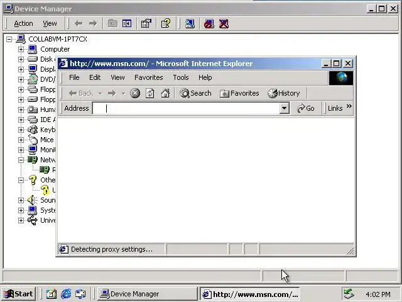402x302 pixels.
Task: Open the File menu in Internet Explorer
Action: [x=74, y=77]
